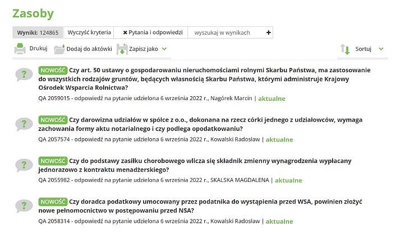The image size is (401, 235).
Task: Click question bubble icon for QA 2059015
Action: (x=24, y=74)
